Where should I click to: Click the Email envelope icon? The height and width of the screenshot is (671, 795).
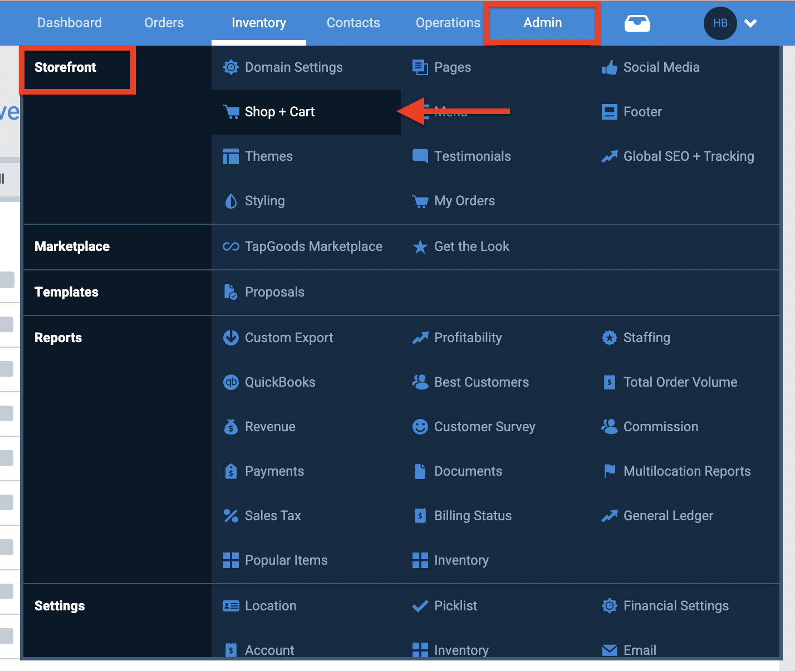610,650
